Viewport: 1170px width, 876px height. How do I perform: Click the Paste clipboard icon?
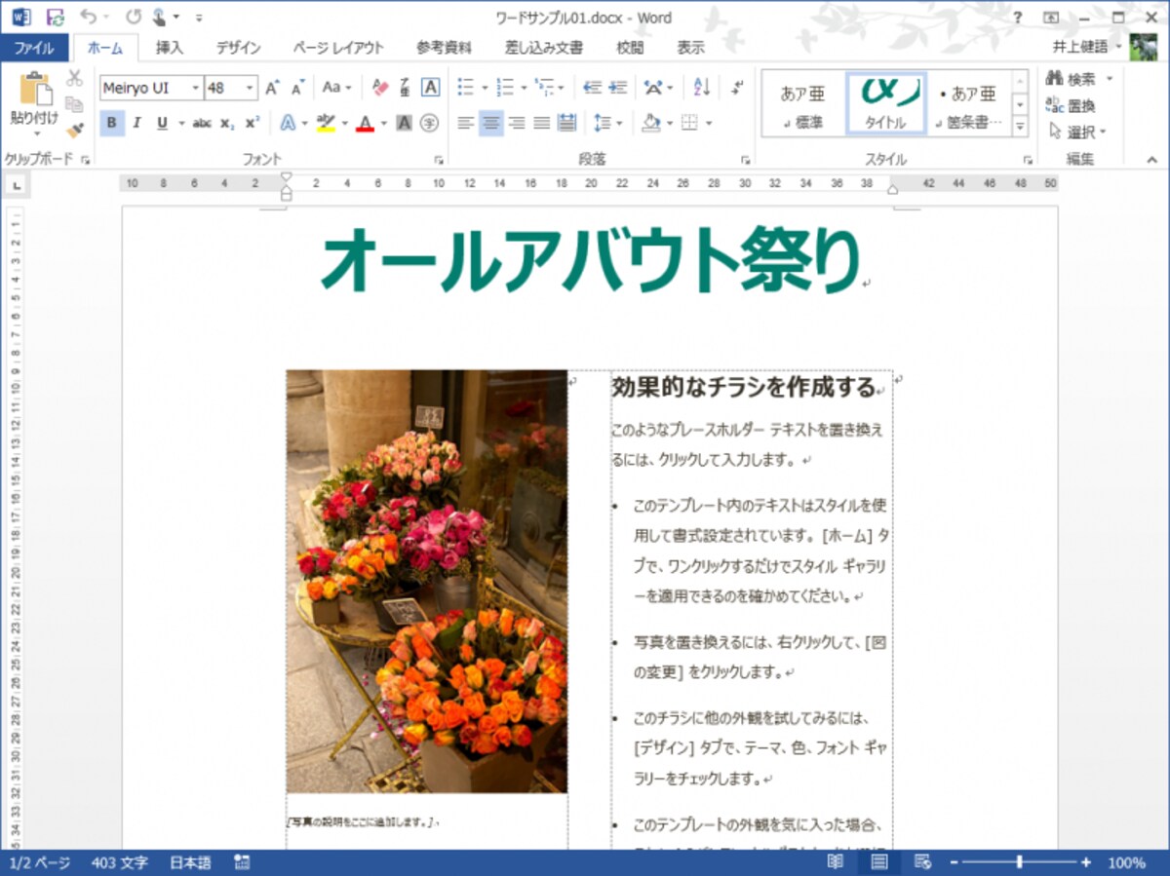click(x=34, y=89)
